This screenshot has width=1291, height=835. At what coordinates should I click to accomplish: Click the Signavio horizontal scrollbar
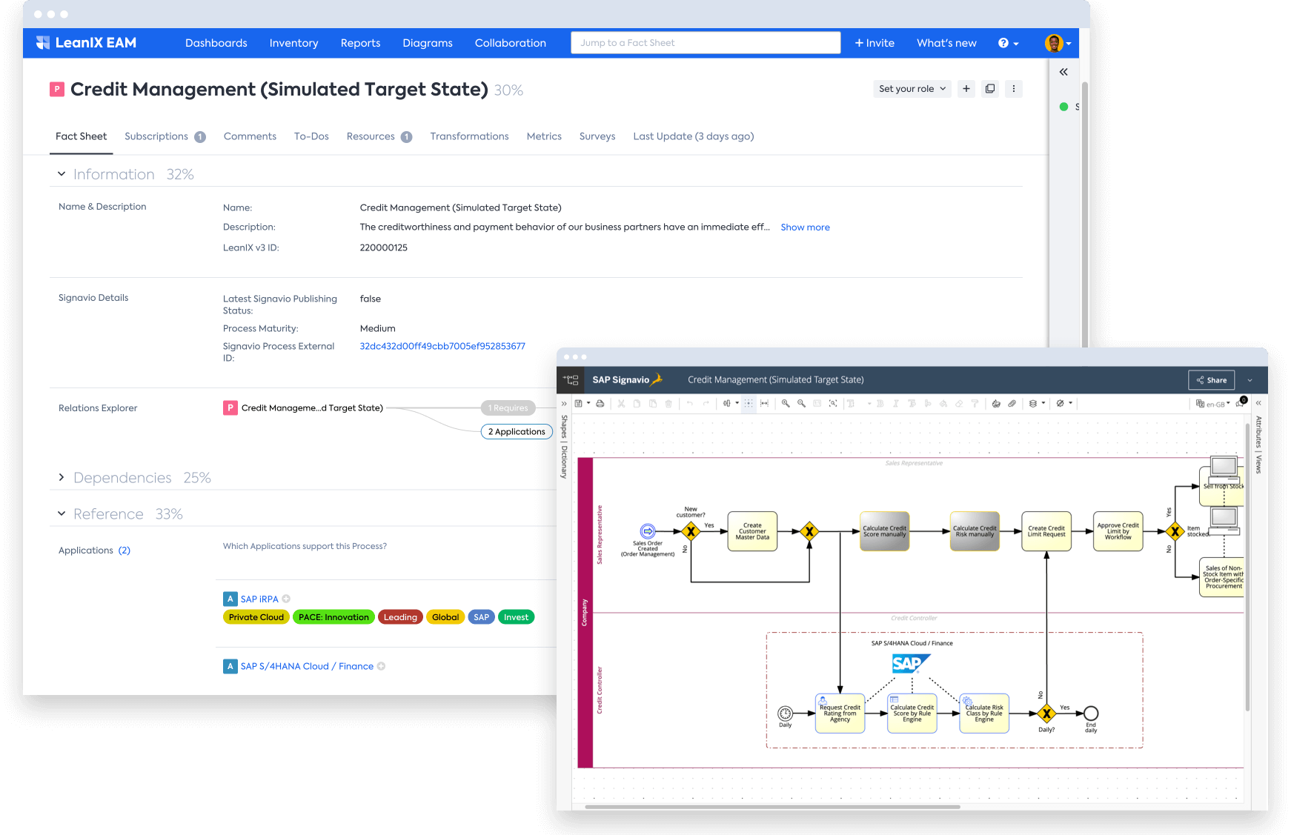(x=772, y=807)
